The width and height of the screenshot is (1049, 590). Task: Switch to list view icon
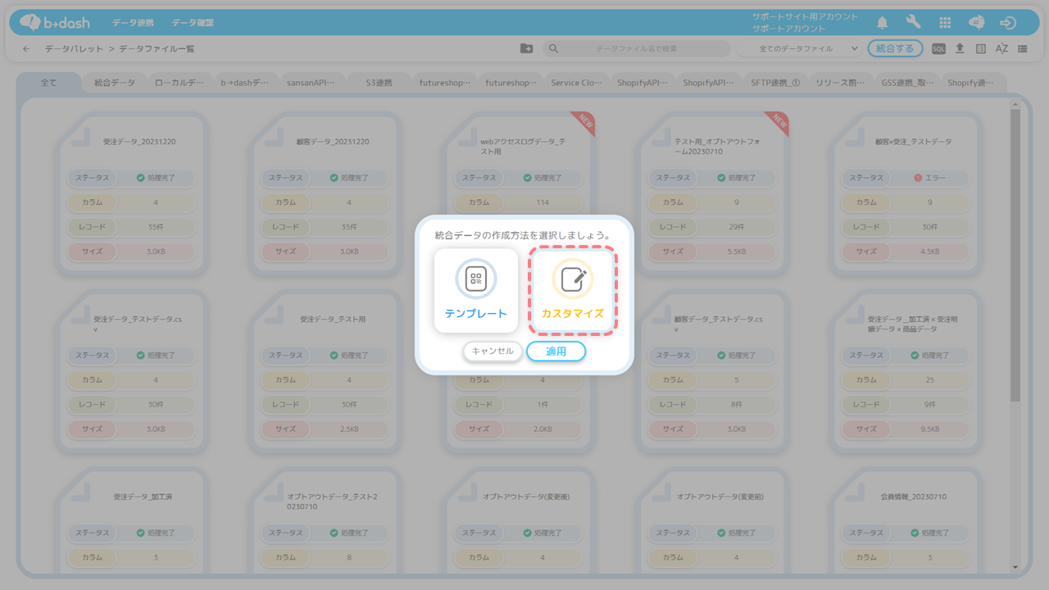(1023, 49)
